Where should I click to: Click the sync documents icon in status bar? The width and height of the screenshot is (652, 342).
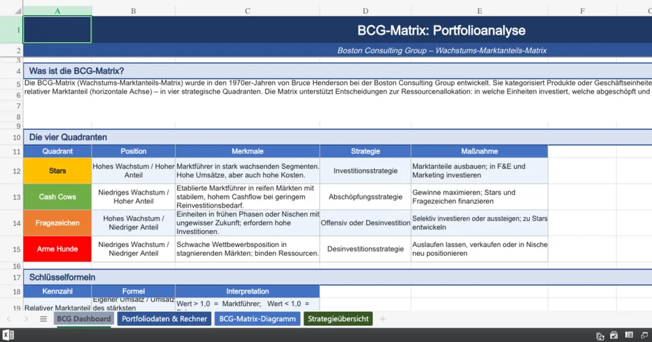(x=600, y=336)
